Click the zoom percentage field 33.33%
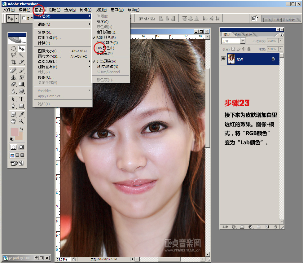The width and height of the screenshot is (303, 263). pyautogui.click(x=63, y=259)
